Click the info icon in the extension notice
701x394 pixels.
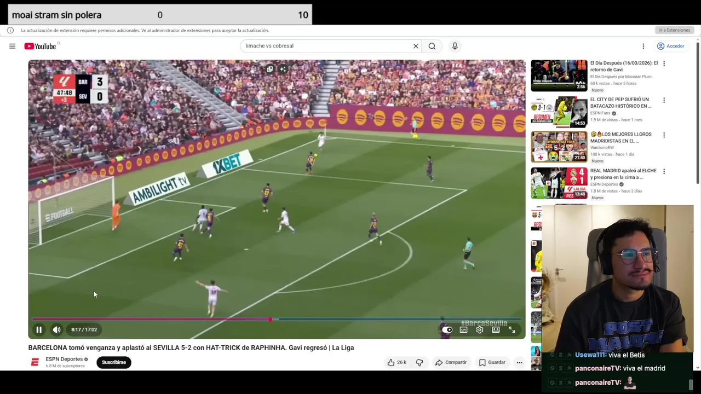point(10,30)
